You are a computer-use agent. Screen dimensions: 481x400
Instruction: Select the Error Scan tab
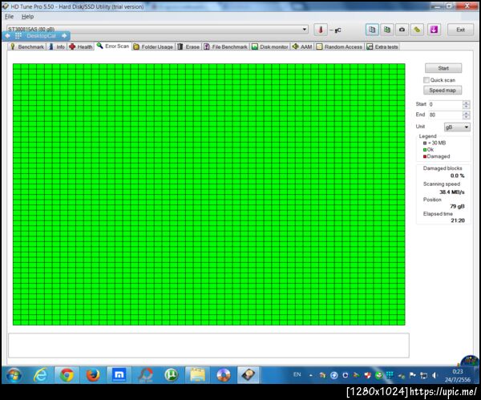[113, 46]
